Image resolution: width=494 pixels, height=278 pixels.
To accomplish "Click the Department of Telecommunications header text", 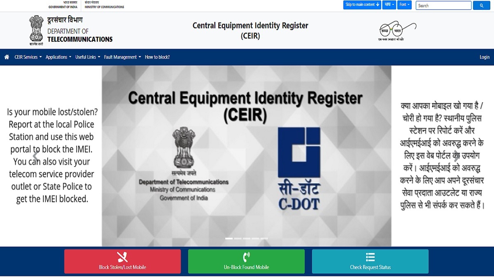I will click(80, 35).
